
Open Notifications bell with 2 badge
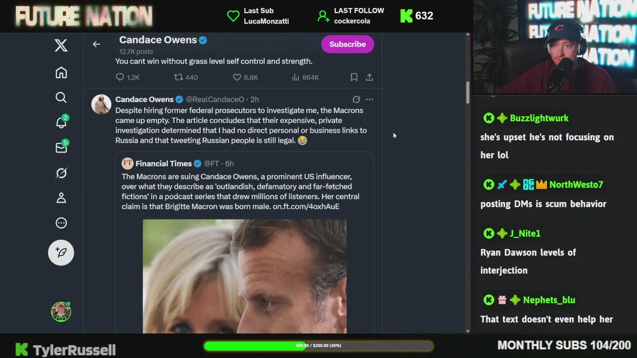point(61,122)
